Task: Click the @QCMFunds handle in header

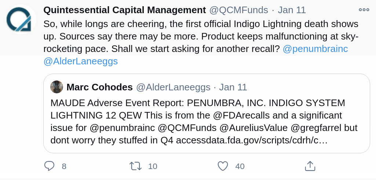Action: [238, 10]
